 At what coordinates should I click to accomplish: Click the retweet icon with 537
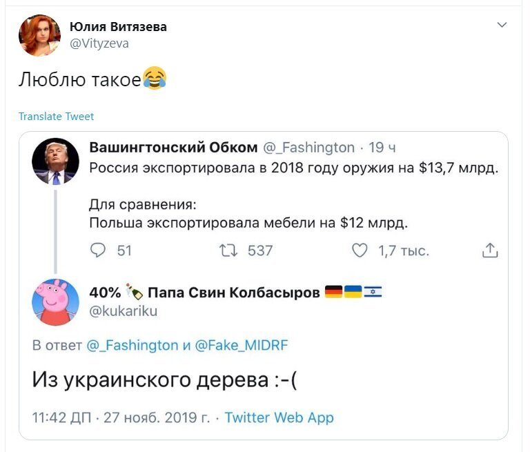coord(228,250)
